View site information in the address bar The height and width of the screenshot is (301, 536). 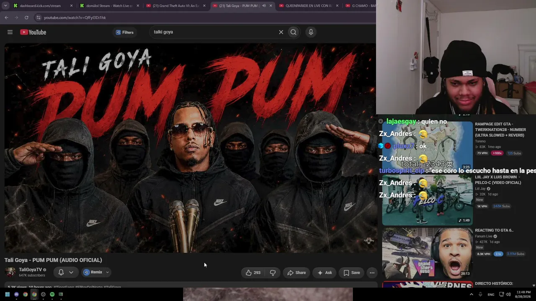[x=38, y=18]
